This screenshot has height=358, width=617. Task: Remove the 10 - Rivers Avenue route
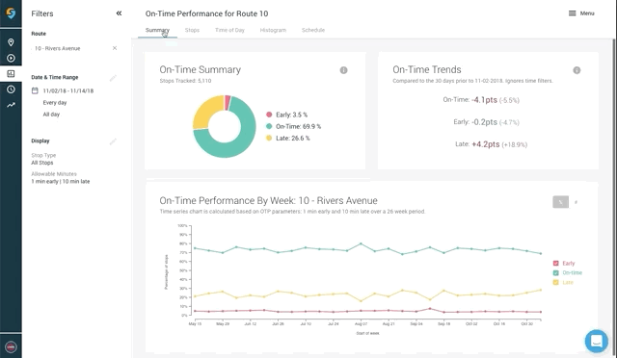pyautogui.click(x=115, y=48)
